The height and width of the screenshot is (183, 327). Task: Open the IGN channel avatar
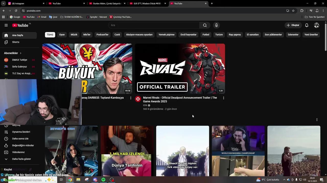click(x=138, y=99)
